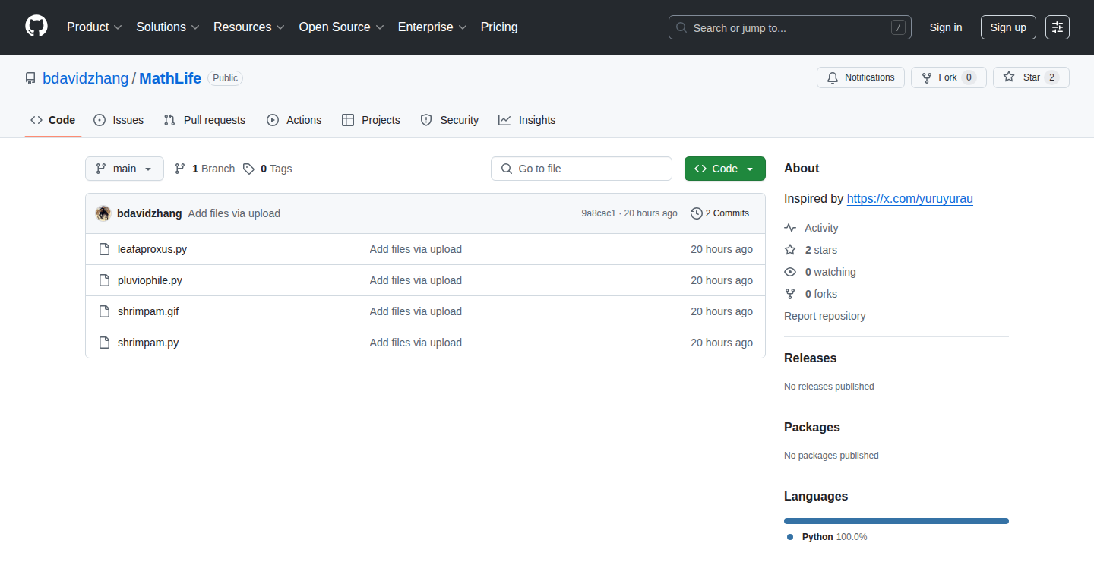The height and width of the screenshot is (578, 1094).
Task: Click the Public visibility label
Action: point(226,78)
